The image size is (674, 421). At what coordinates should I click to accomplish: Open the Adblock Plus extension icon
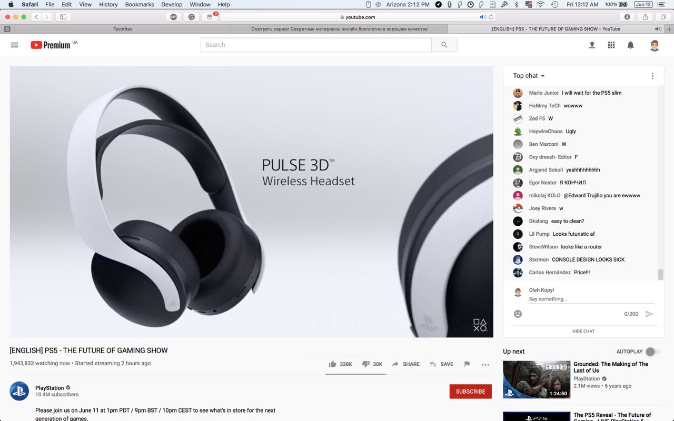click(174, 17)
